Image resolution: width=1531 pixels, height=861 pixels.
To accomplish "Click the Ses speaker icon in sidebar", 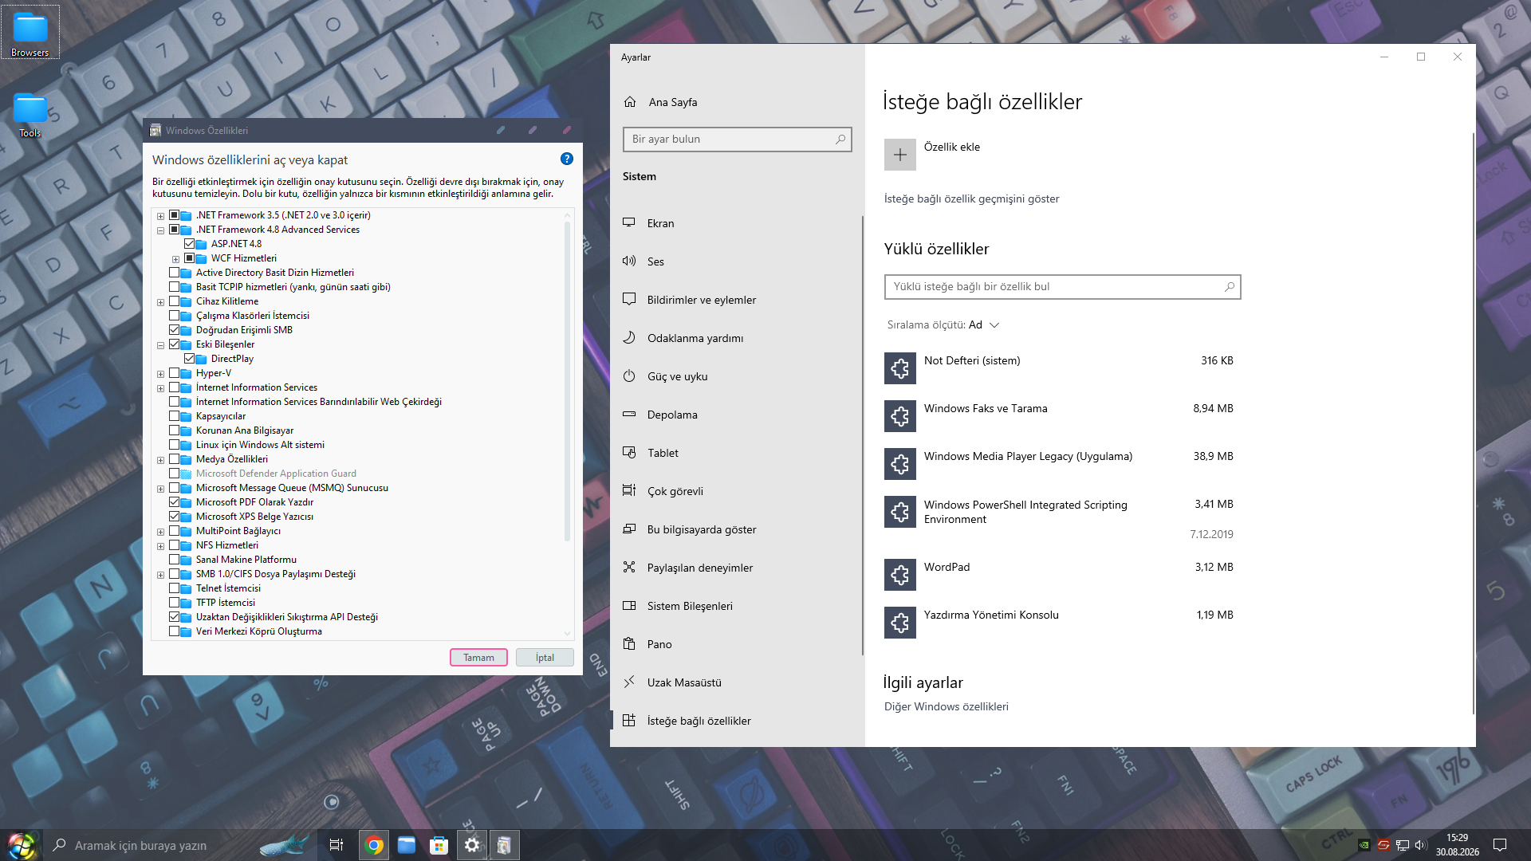I will 629,261.
